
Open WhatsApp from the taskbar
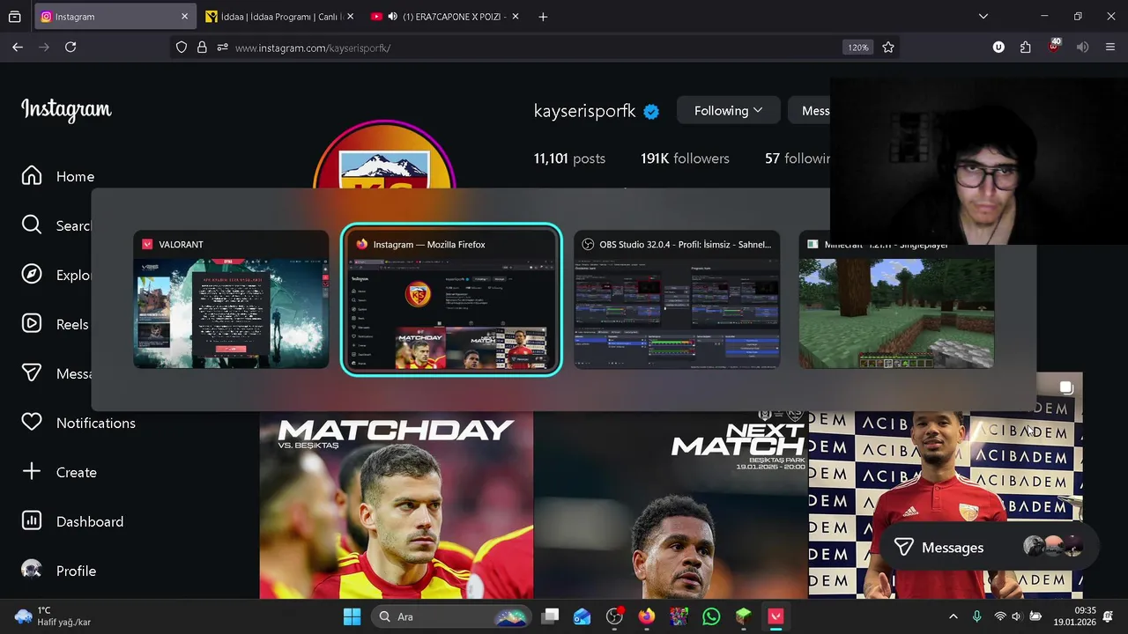point(711,616)
